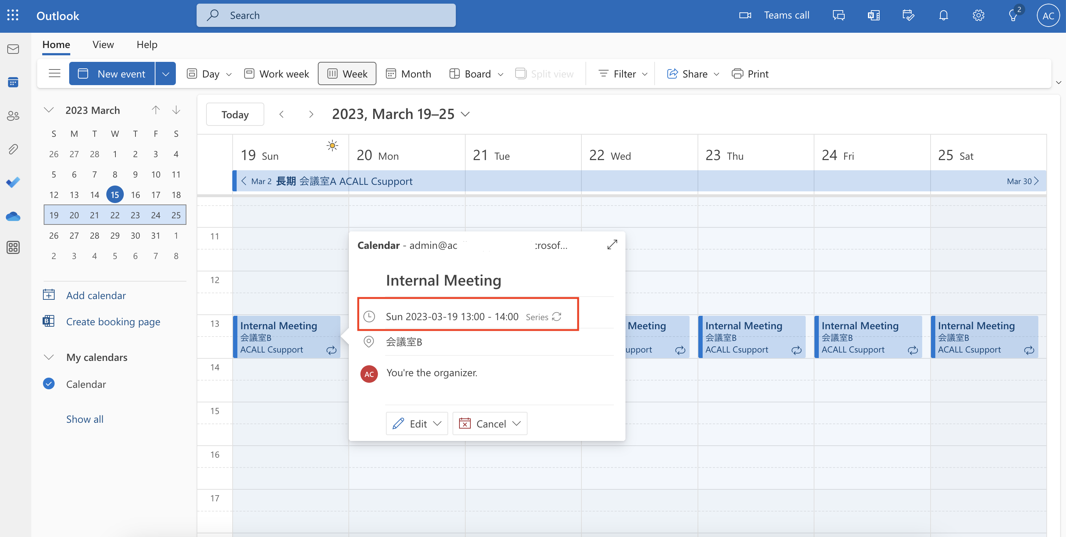Click the Today button
This screenshot has width=1066, height=537.
tap(234, 114)
